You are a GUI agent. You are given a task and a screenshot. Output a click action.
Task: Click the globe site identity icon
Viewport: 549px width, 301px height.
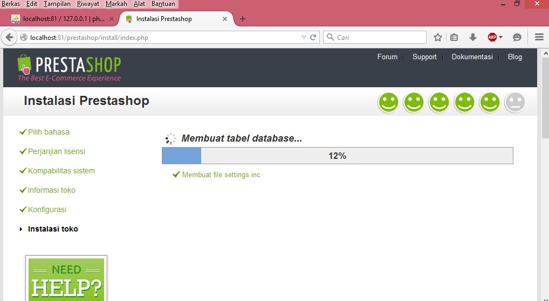coord(23,37)
